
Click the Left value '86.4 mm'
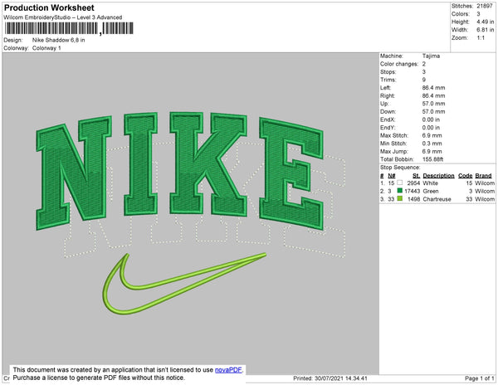(433, 88)
